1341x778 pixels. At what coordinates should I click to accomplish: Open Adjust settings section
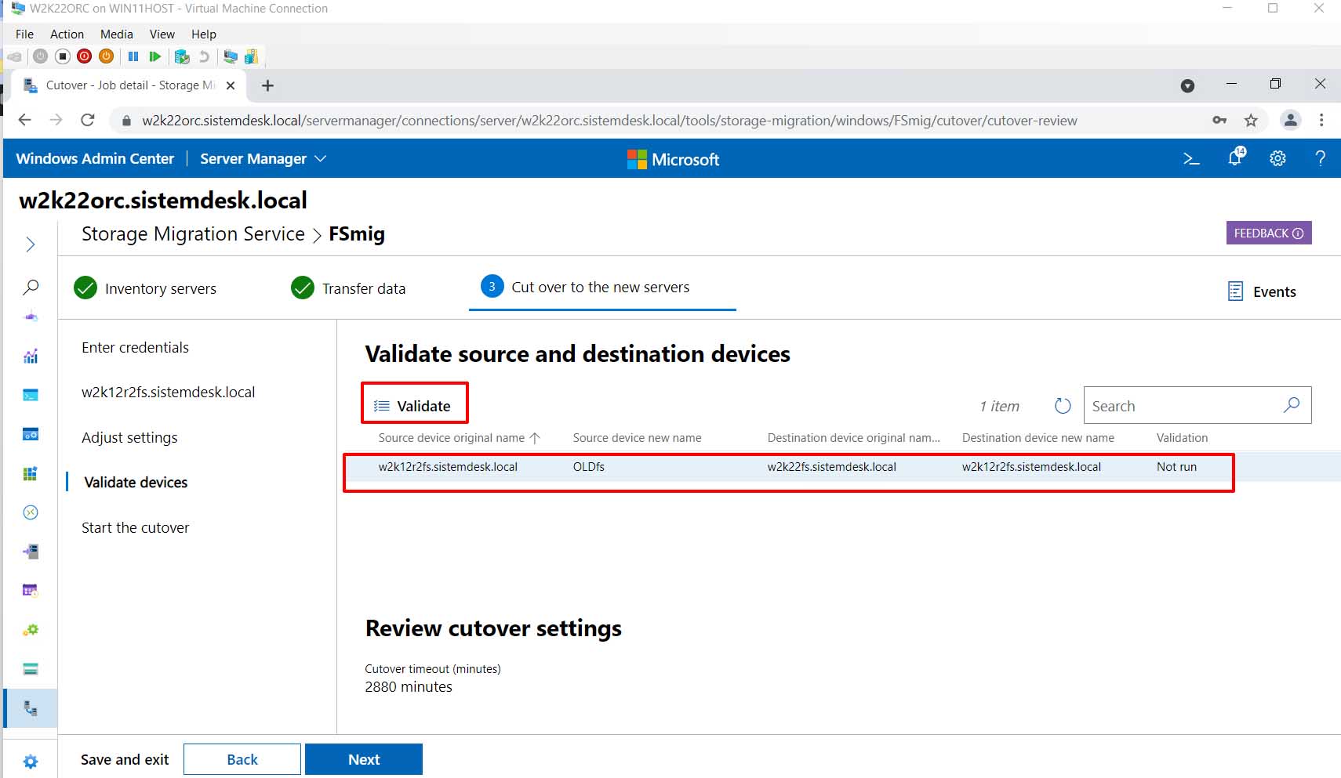click(x=129, y=438)
